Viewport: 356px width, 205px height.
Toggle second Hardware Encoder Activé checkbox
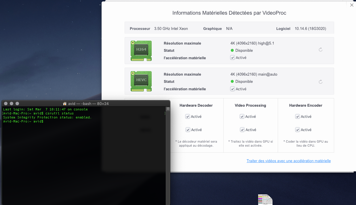point(298,130)
